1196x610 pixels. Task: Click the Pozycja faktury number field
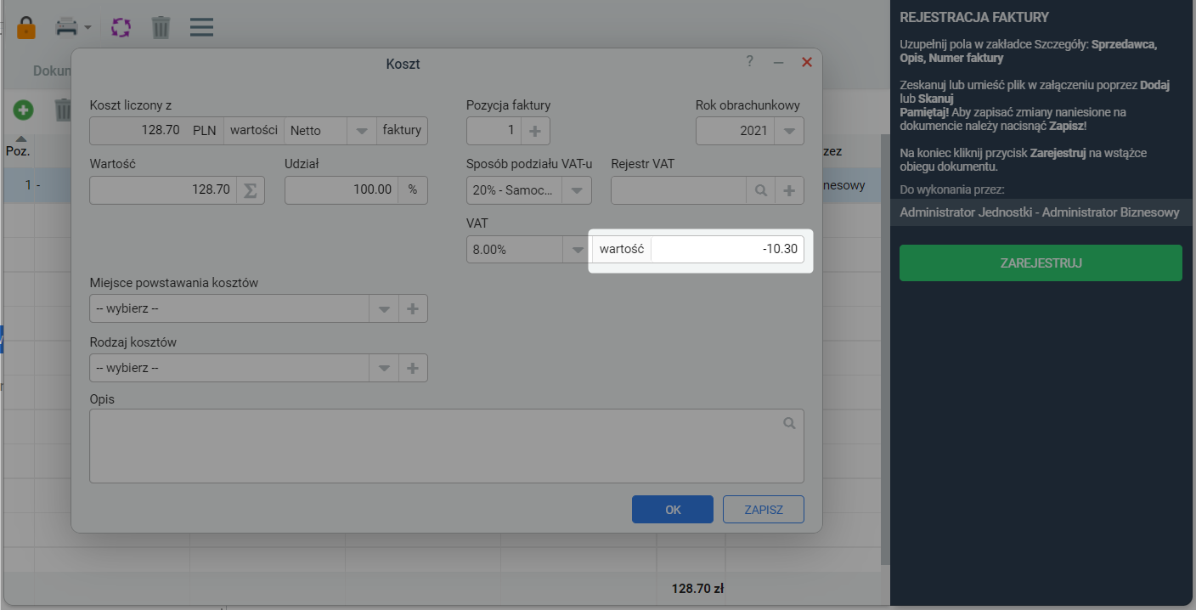[x=494, y=131]
